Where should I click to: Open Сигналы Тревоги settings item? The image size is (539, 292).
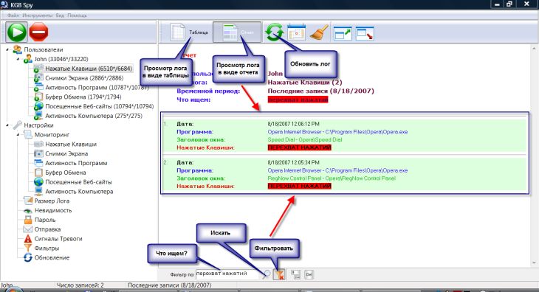58,238
